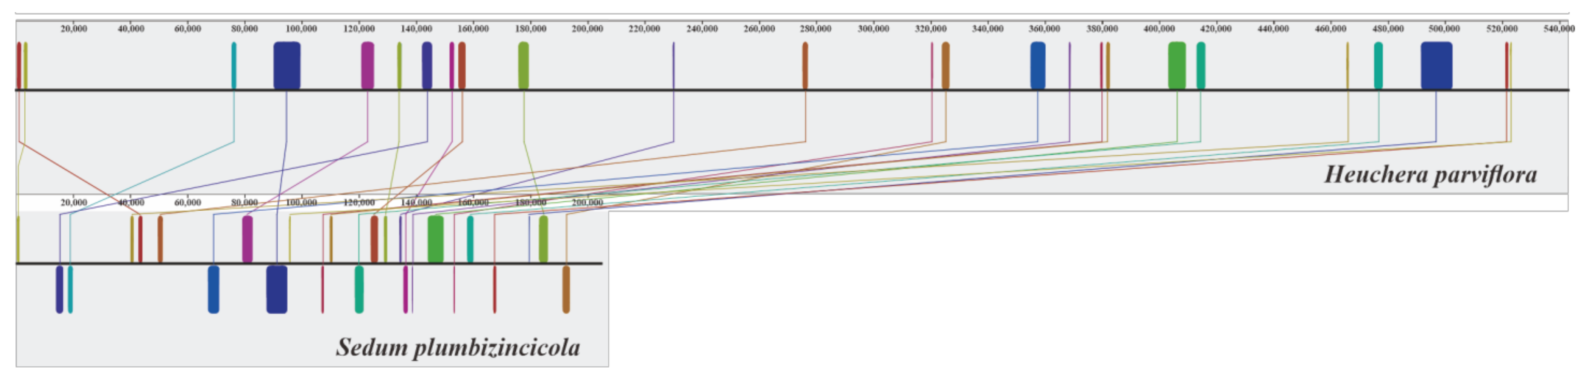The height and width of the screenshot is (381, 1584).
Task: Click 460,000 on the Heuchera ruler
Action: tap(1330, 28)
